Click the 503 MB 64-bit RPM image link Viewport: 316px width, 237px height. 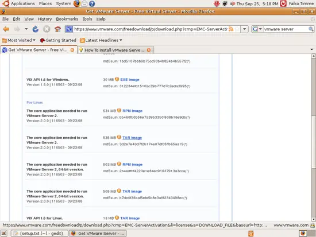click(132, 165)
